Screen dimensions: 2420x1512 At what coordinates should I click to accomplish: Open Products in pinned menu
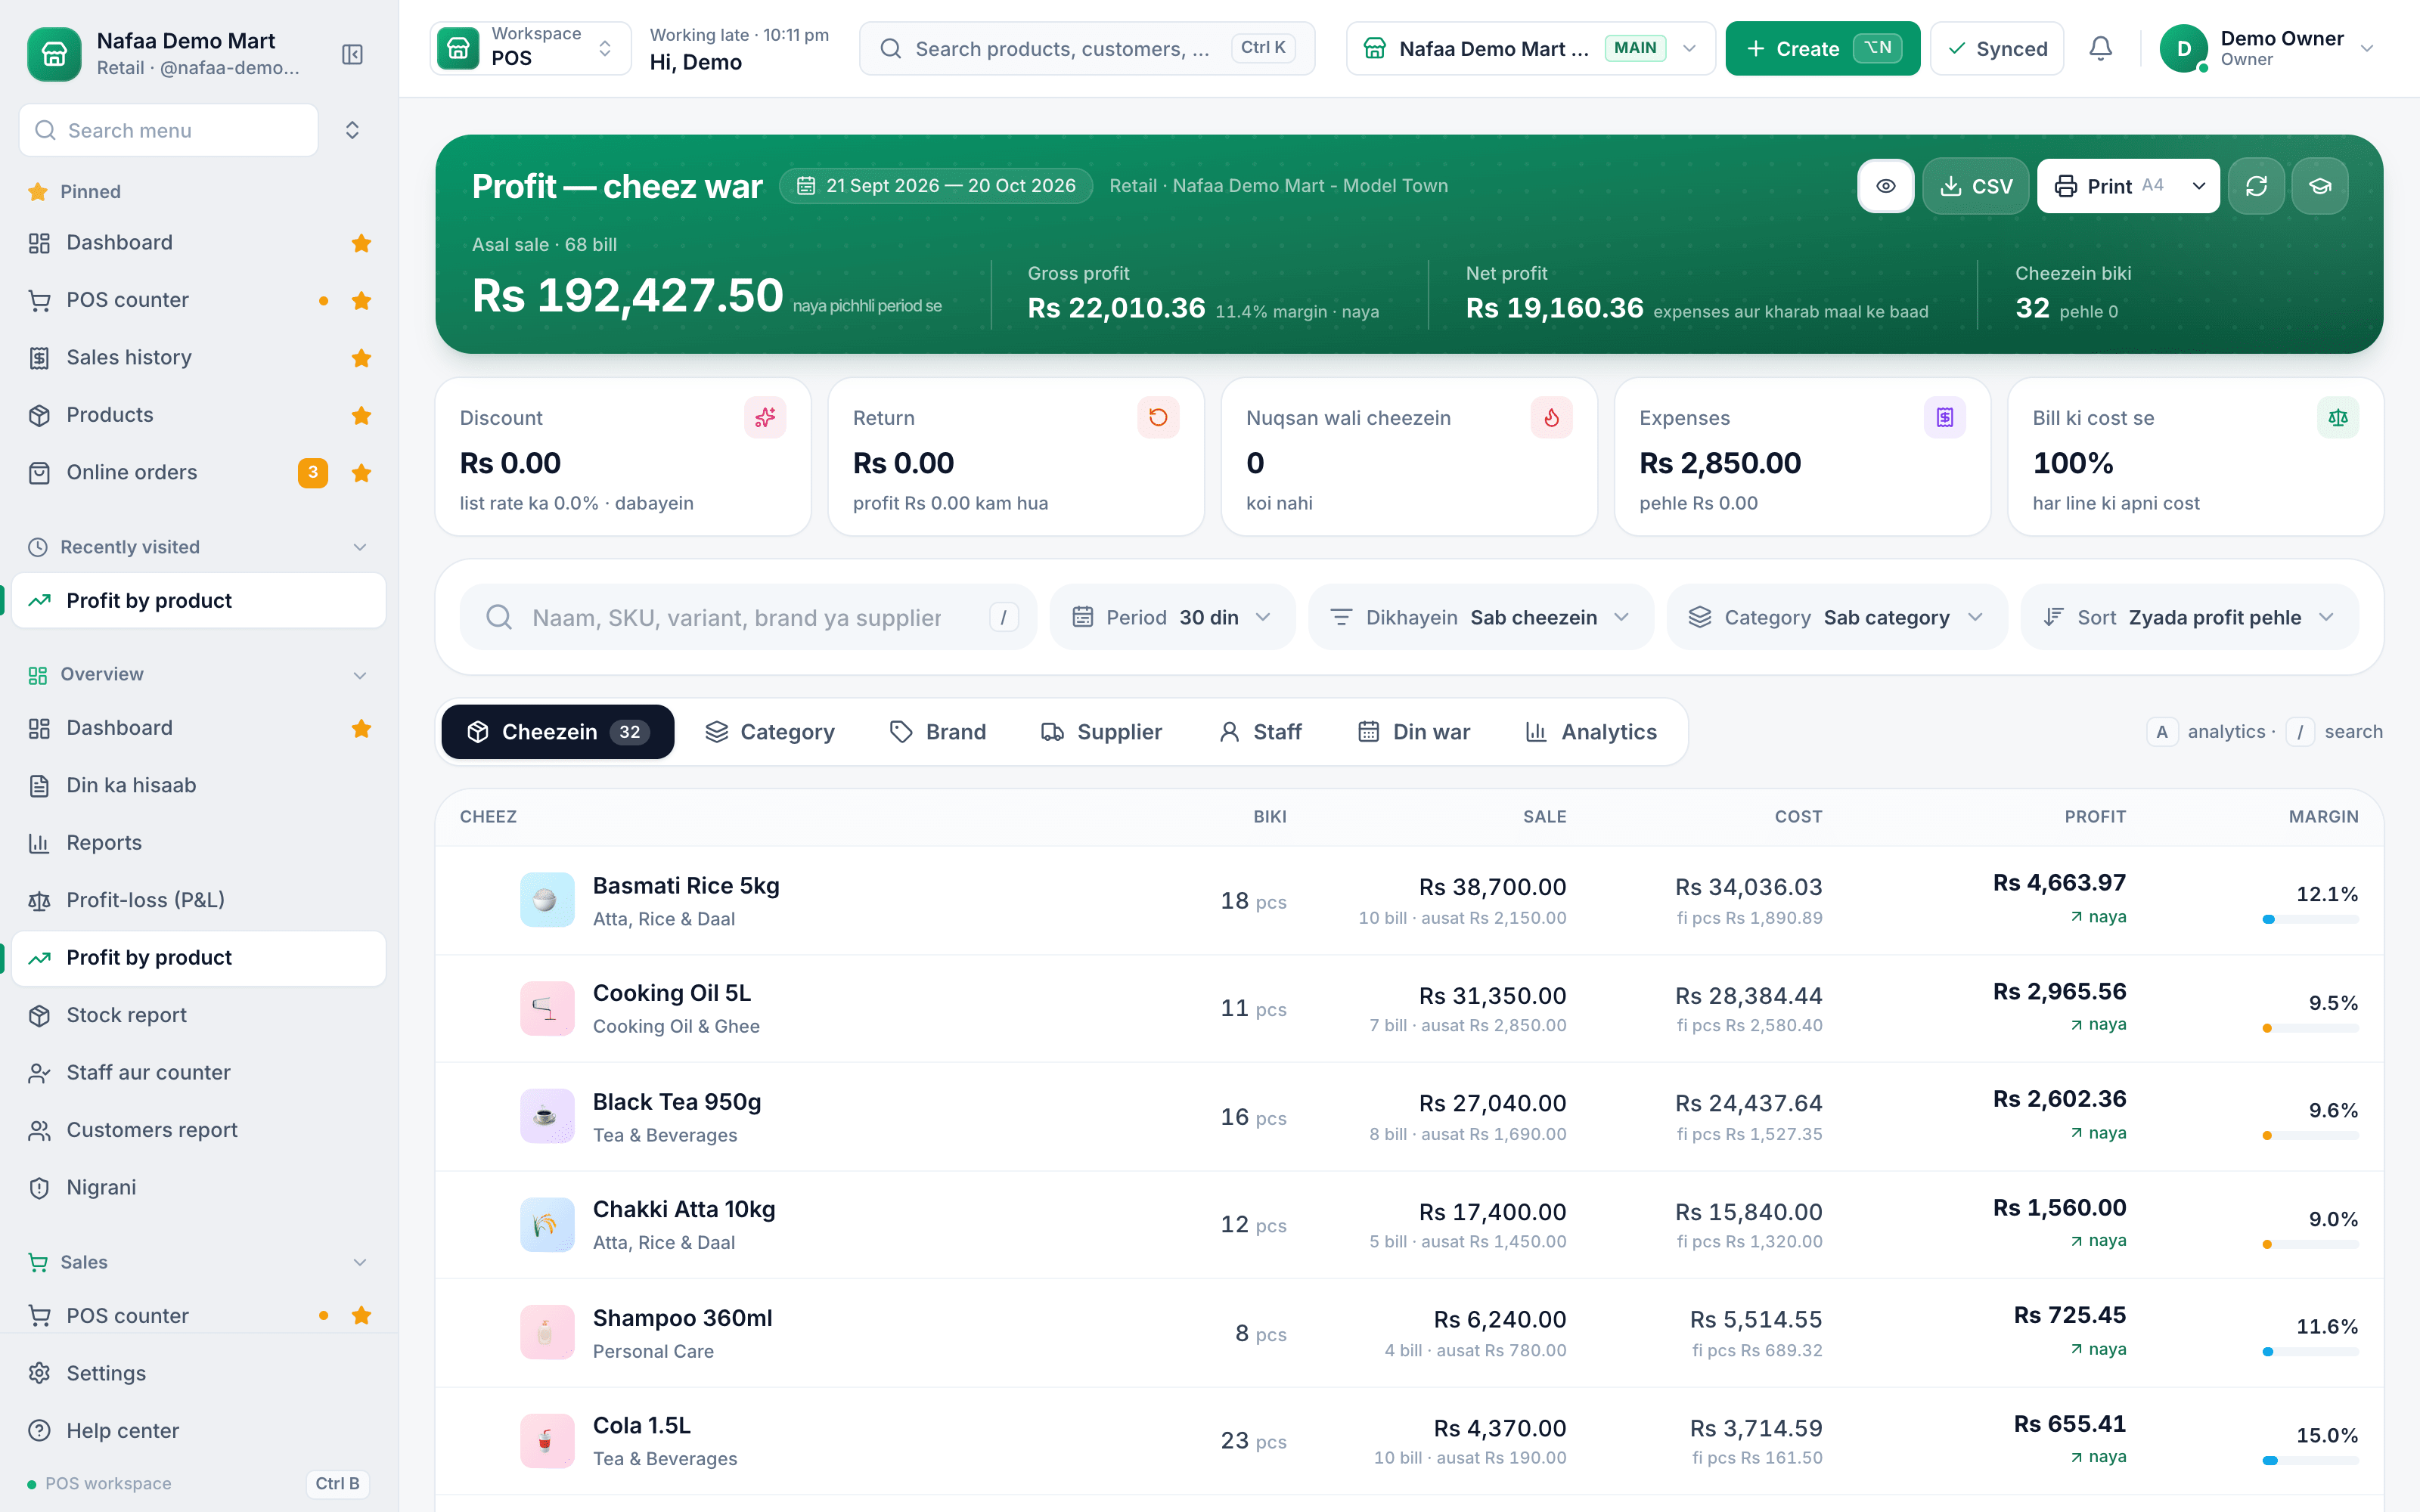pos(198,415)
